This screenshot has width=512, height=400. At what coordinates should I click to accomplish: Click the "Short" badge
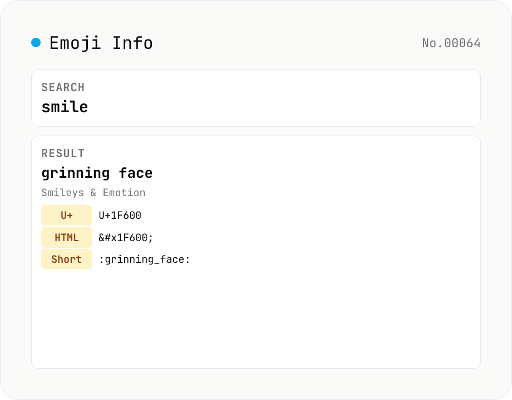click(67, 259)
